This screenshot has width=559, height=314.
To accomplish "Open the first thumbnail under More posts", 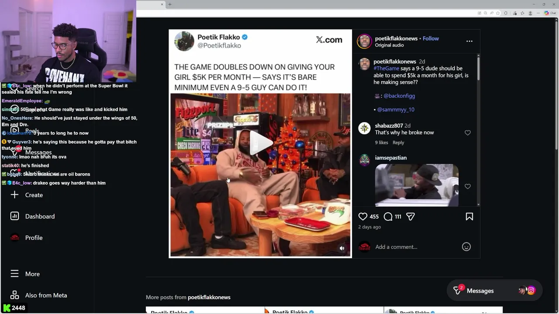I will 205,310.
